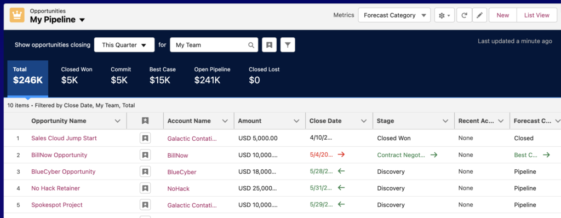Viewport: 561px width, 218px height.
Task: Click the Closed forecast category cell
Action: [523, 138]
